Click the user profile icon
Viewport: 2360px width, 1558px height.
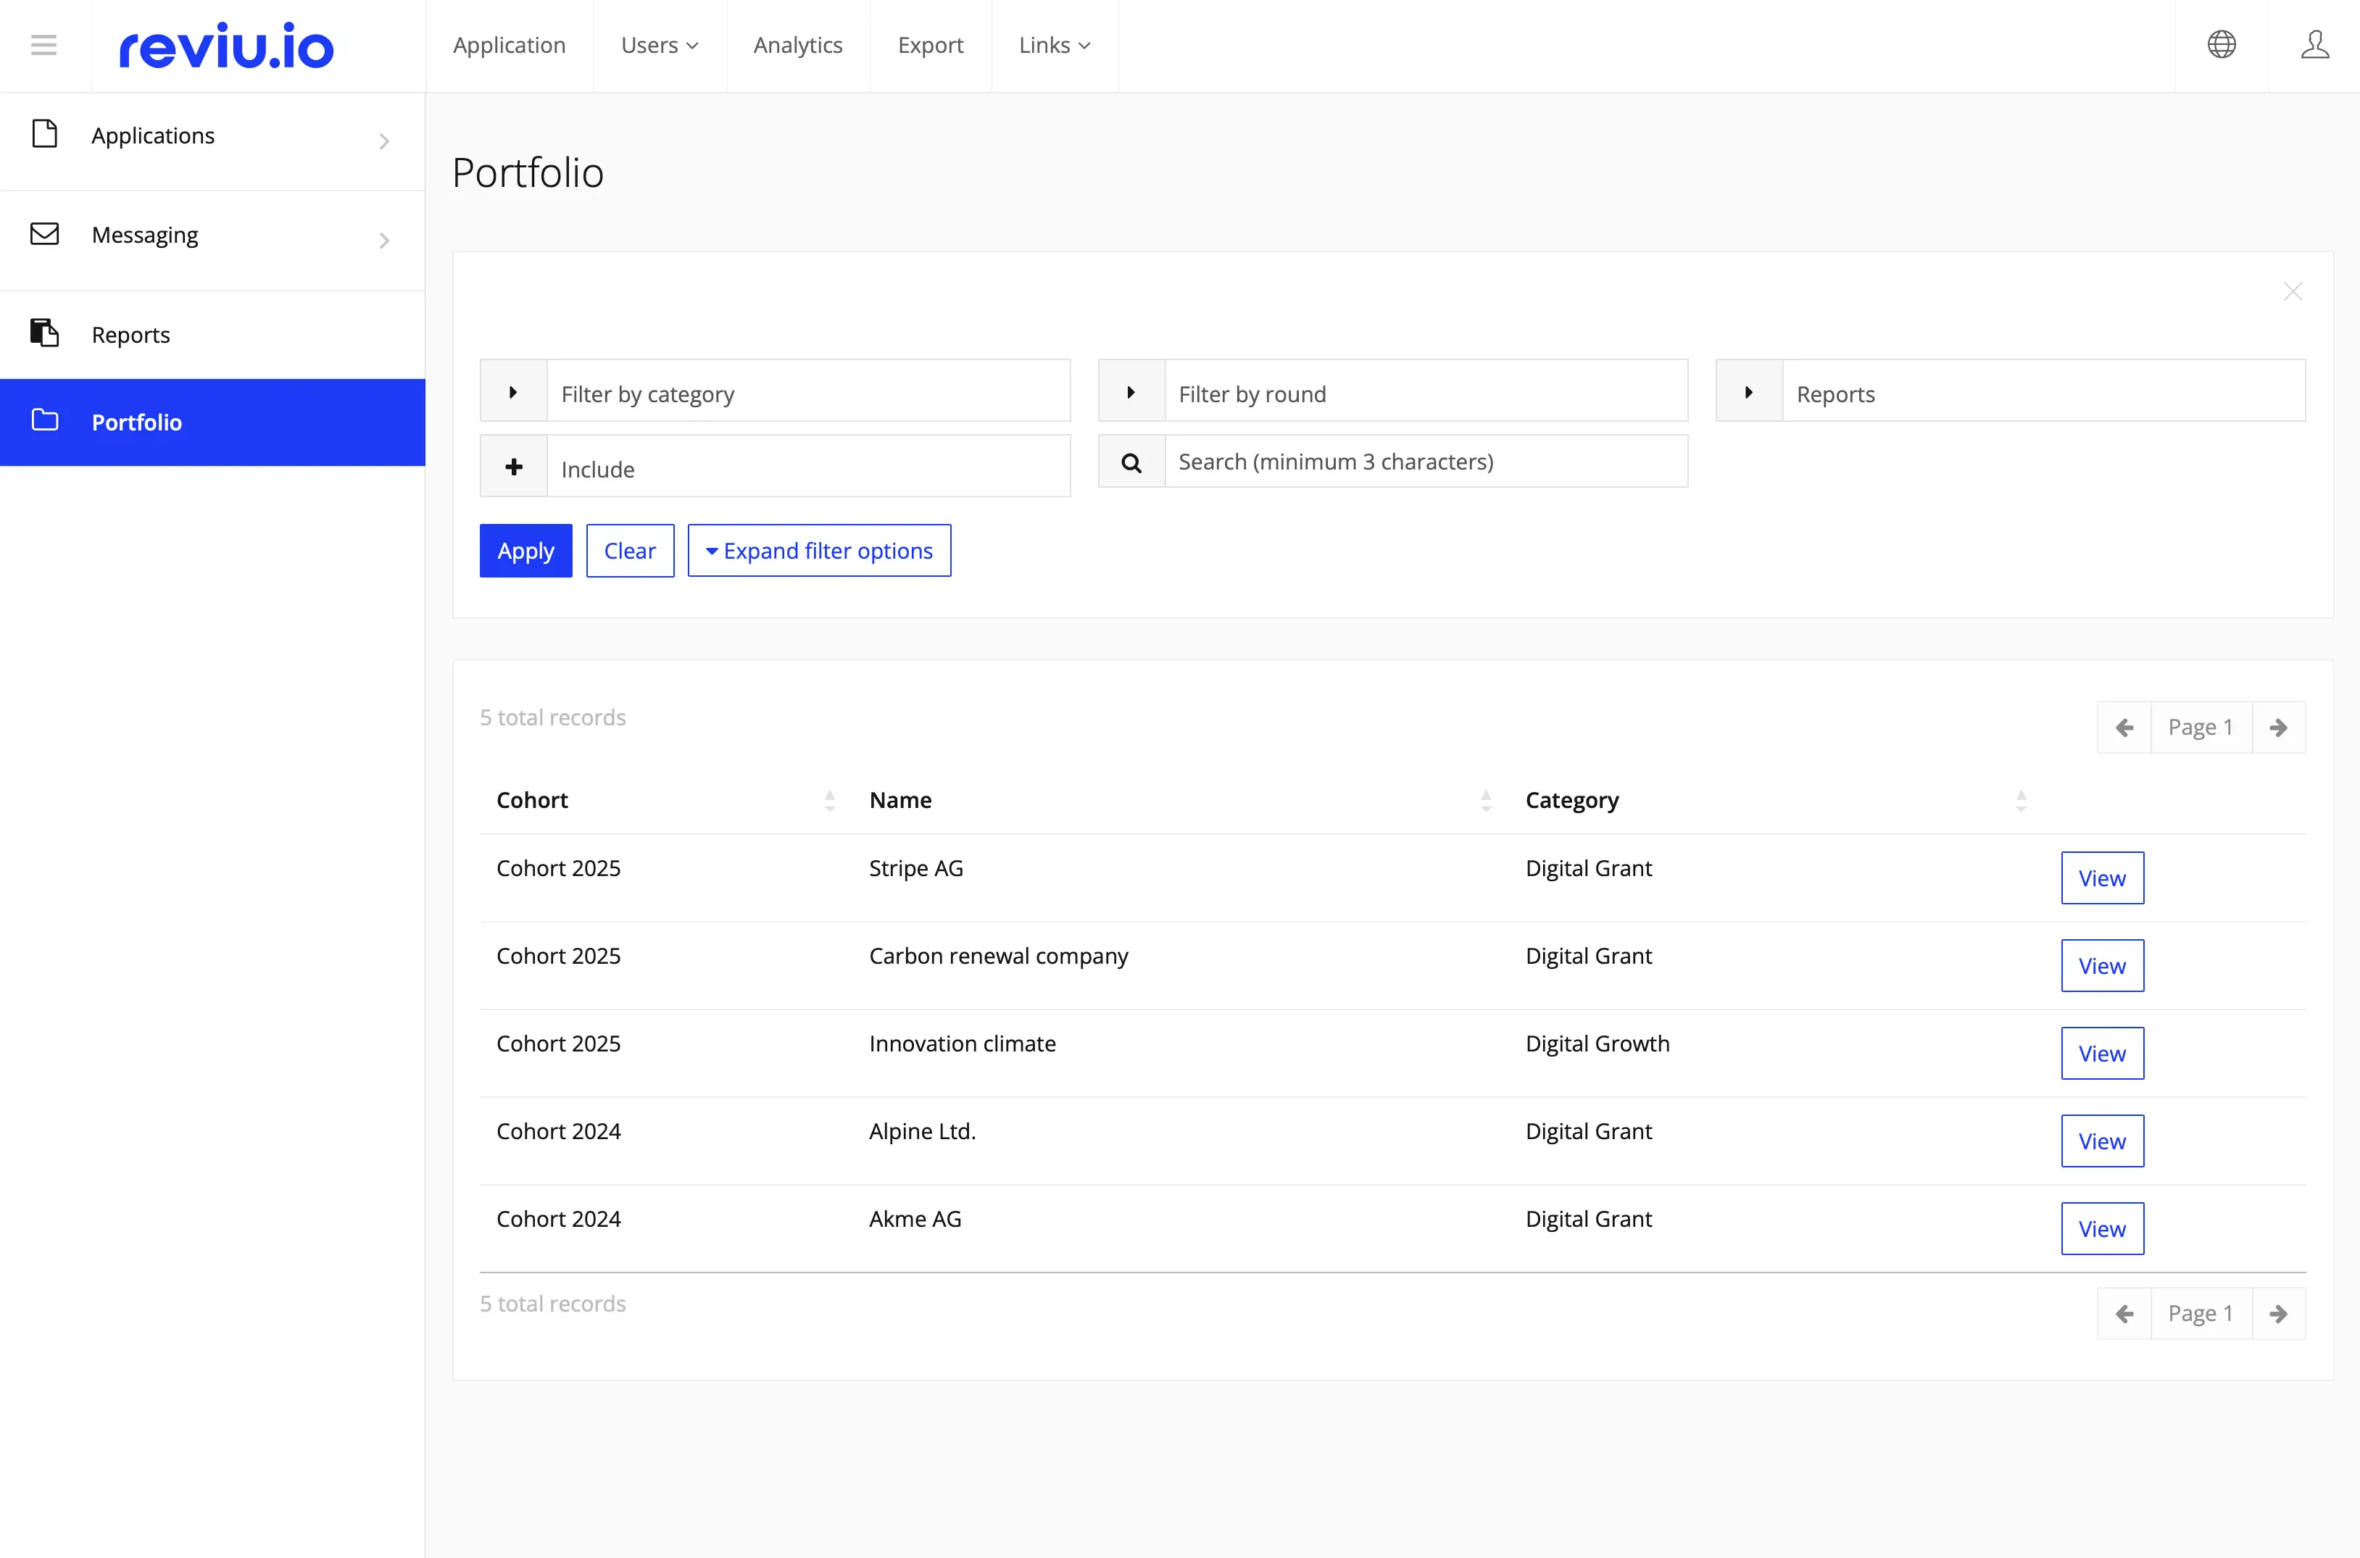(x=2314, y=45)
